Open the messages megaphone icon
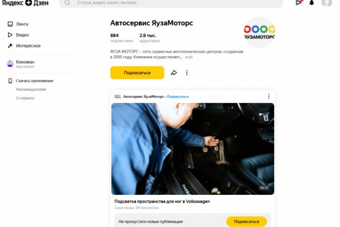The image size is (340, 227). [299, 2]
